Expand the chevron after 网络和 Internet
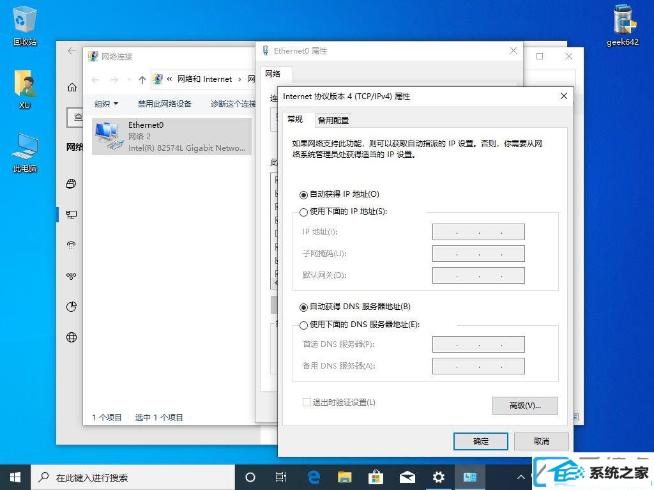 240,79
